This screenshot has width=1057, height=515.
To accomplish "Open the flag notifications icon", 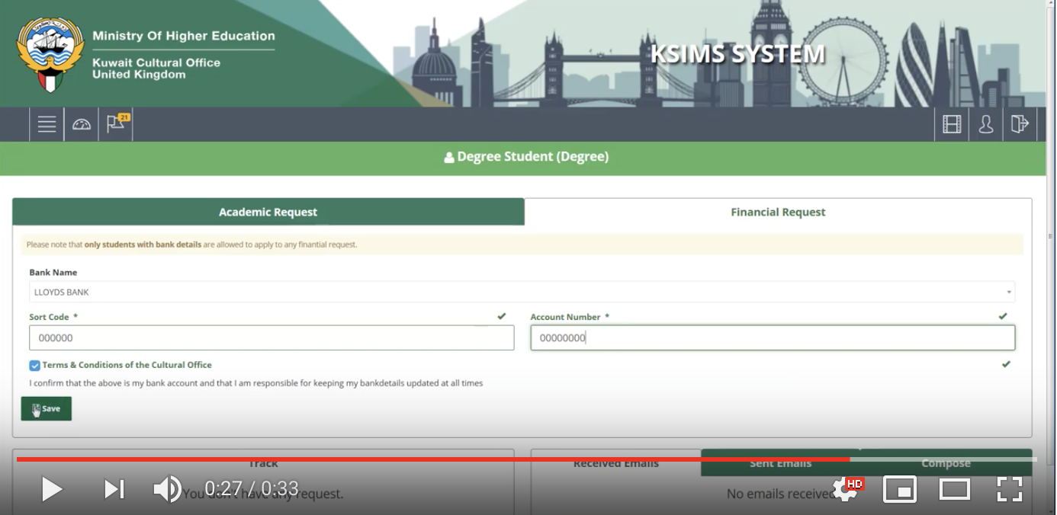I will (x=117, y=123).
